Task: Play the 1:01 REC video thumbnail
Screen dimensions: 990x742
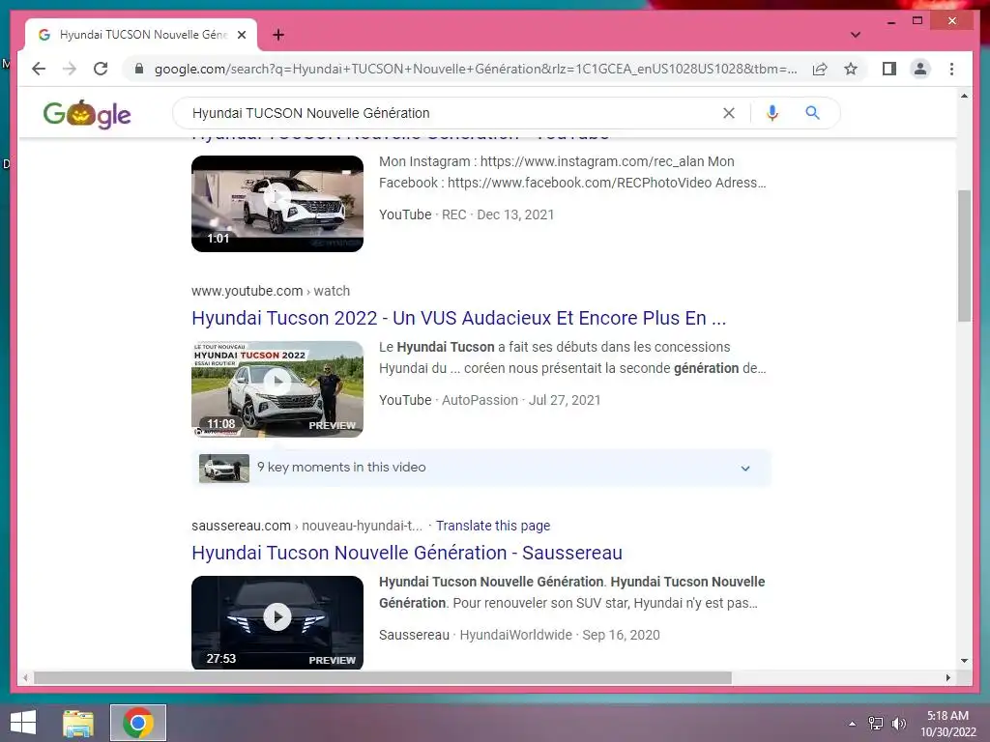Action: 277,204
